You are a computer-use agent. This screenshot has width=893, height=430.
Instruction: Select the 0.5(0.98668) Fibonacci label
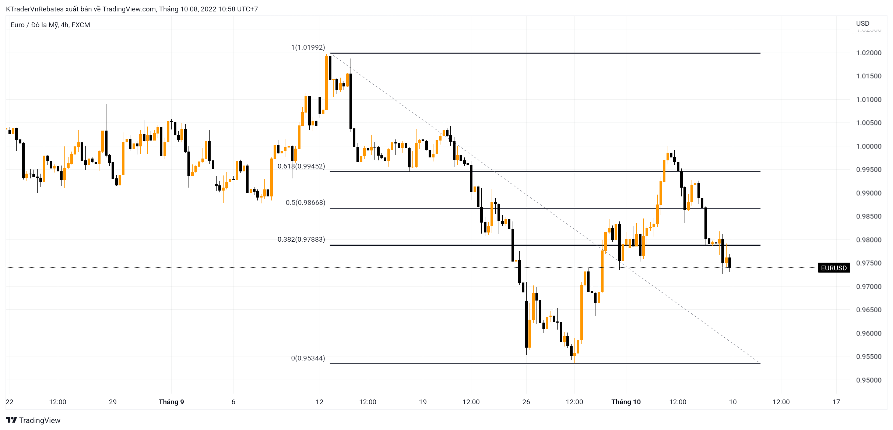tap(305, 203)
